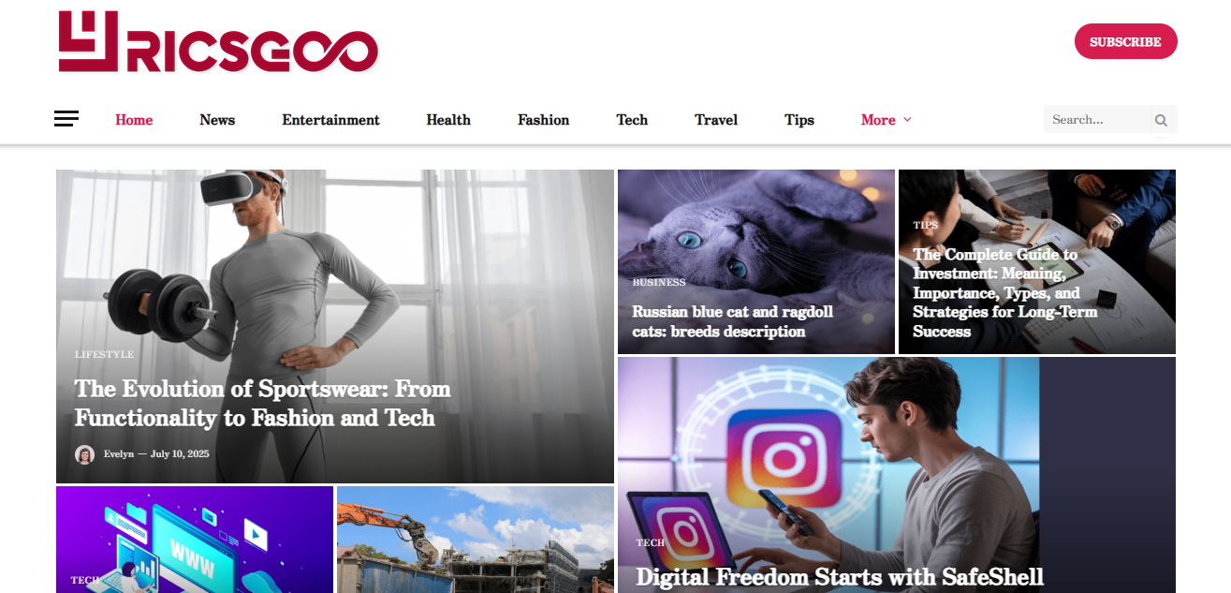The width and height of the screenshot is (1231, 593).
Task: Open the Digital Freedom SafeShell article
Action: click(x=840, y=577)
